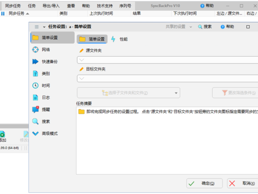Viewport: 258px width, 194px height.
Task: Confirm with the 确定 button
Action: click(204, 183)
